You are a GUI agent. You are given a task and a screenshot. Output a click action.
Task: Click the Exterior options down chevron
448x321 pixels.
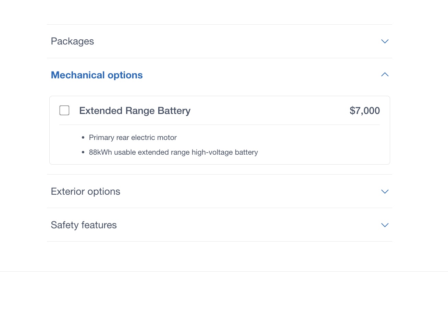(385, 192)
